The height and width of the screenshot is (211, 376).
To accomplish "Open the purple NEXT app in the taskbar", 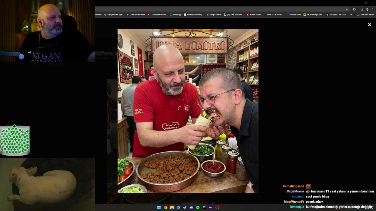I will 211,207.
